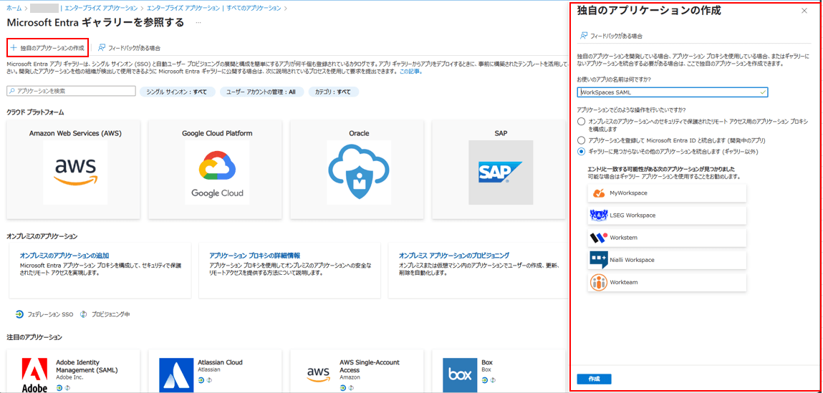Select LSEG Workspace suggestion

667,215
